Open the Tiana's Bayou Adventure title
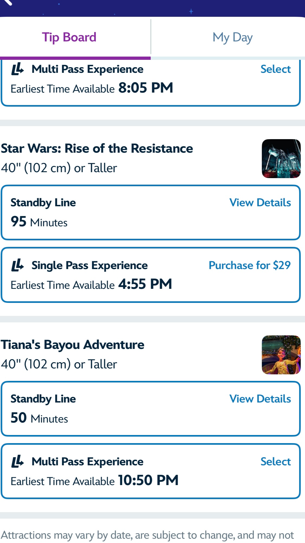Viewport: 305px width, 543px height. click(72, 345)
